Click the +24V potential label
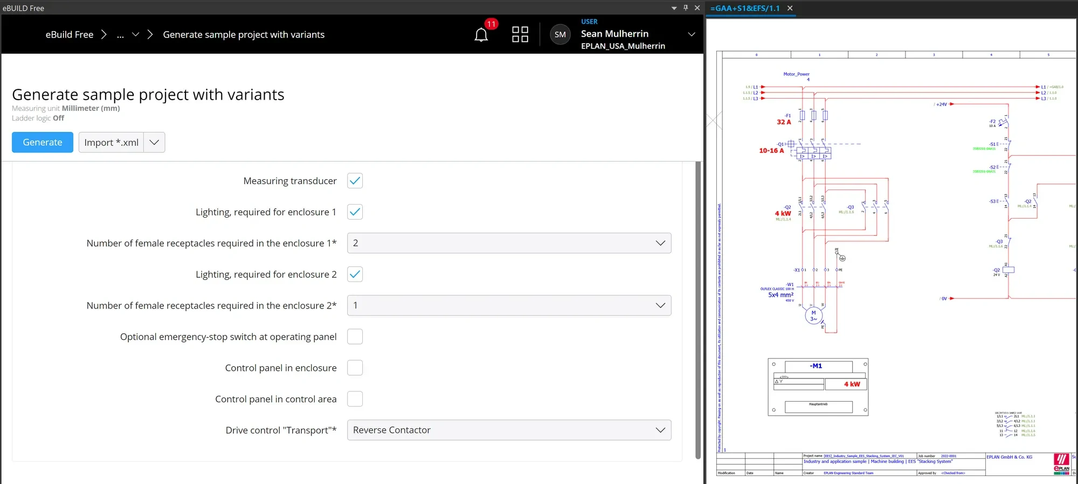1078x484 pixels. [941, 104]
